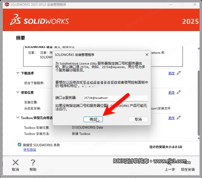Viewport: 202px width, 178px height.
Task: Click the SOLIDWORKS logo in the banner
Action: click(x=39, y=20)
